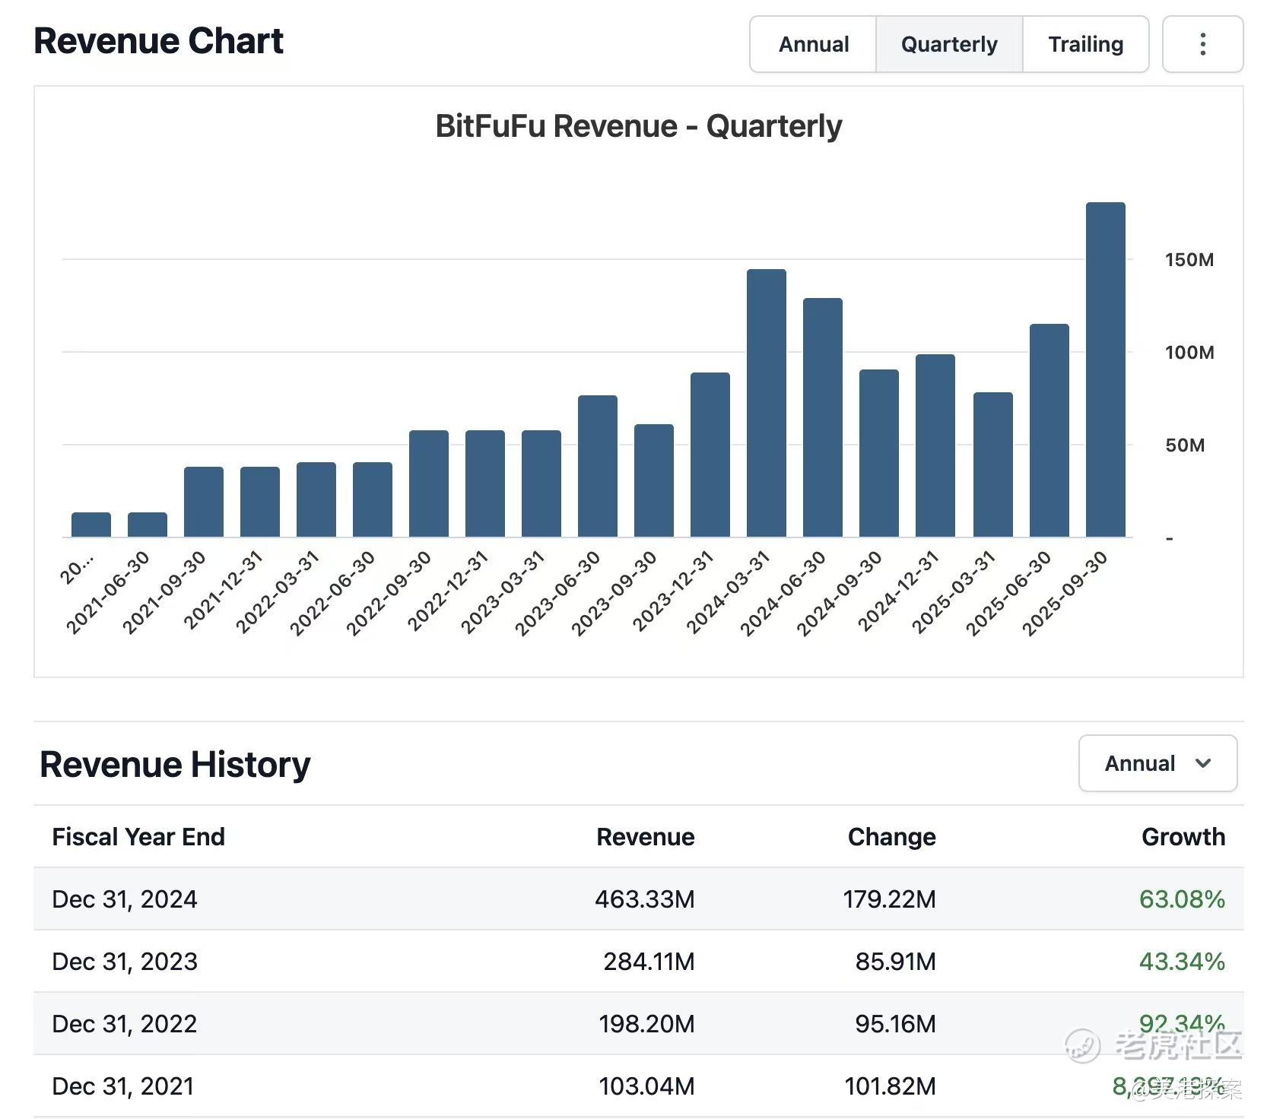Click the 179.22M change value
This screenshot has height=1119, width=1267.
(889, 899)
